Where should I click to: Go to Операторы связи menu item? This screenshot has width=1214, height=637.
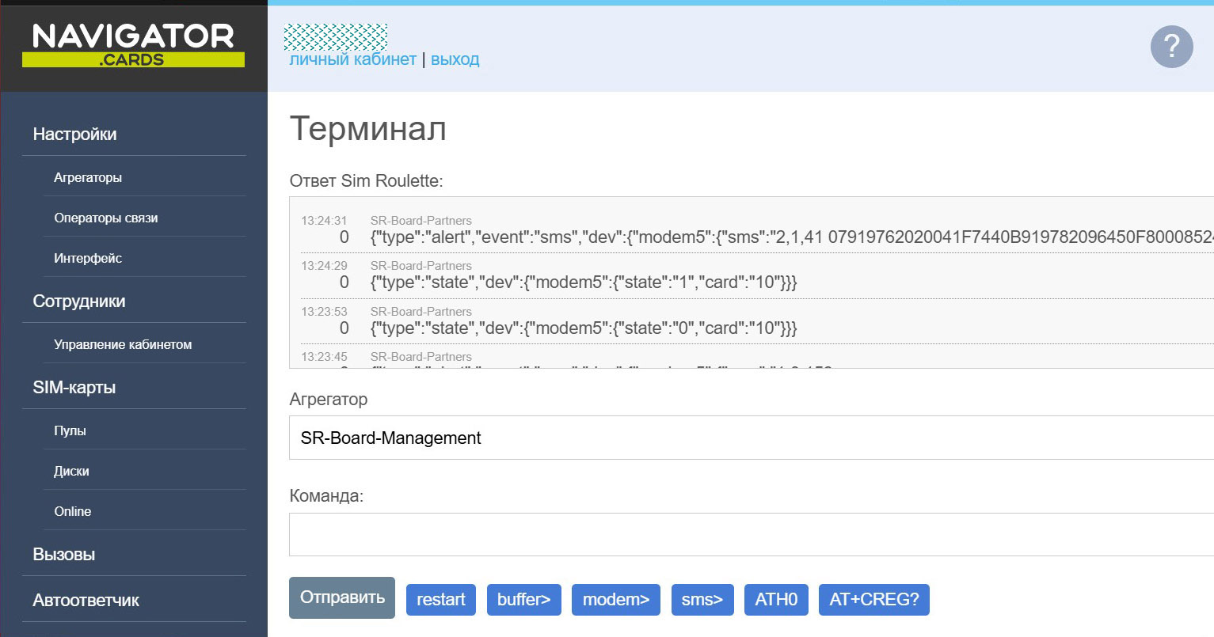tap(106, 218)
